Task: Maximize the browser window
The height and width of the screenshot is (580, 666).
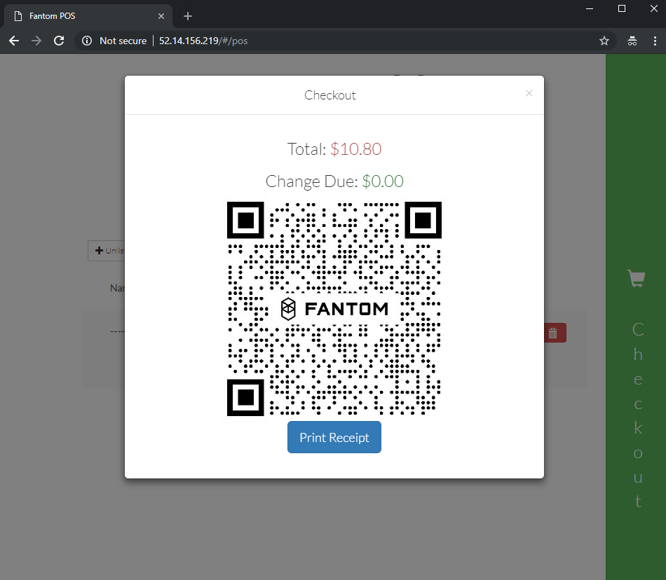Action: [622, 8]
